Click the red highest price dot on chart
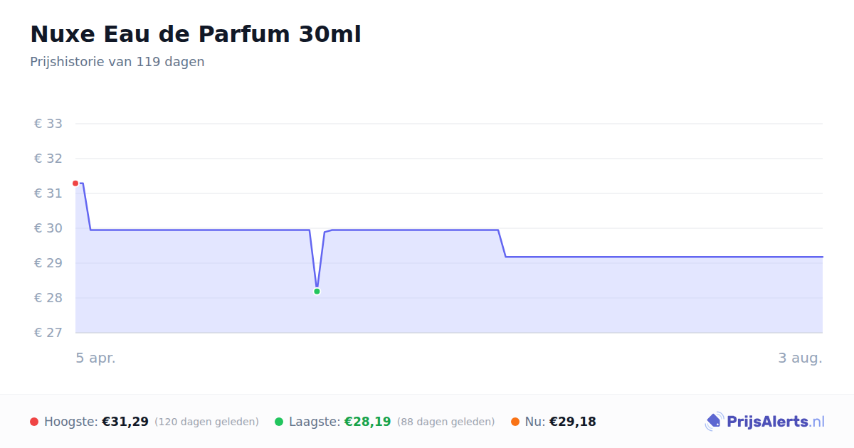This screenshot has height=448, width=854. [x=75, y=183]
